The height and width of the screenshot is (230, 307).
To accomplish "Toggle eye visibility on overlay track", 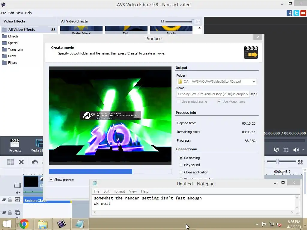I will [x=4, y=213].
